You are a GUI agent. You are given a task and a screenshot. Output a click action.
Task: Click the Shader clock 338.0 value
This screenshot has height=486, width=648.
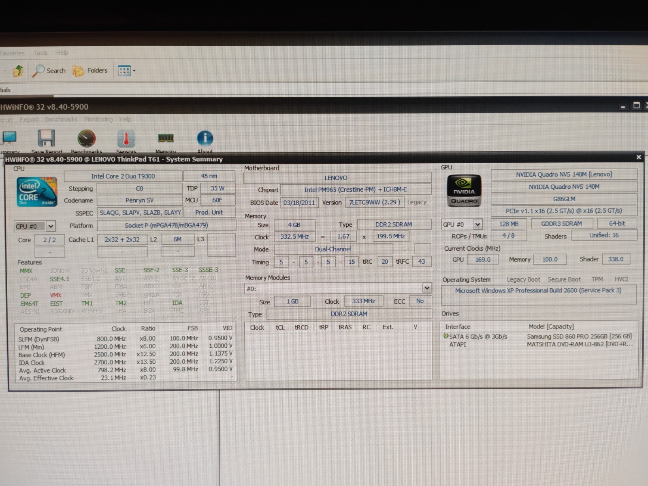[x=616, y=259]
